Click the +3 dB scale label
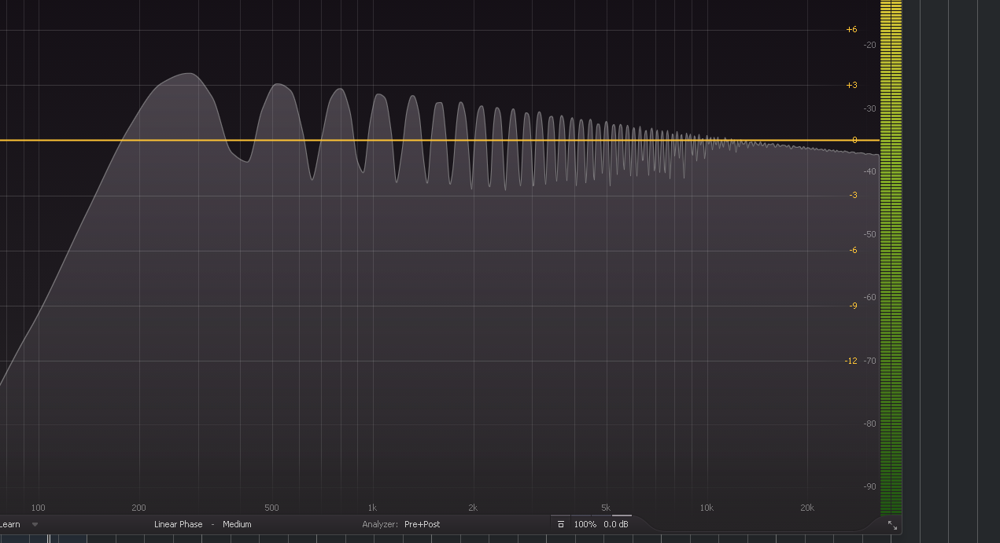Viewport: 1000px width, 543px height. coord(851,85)
